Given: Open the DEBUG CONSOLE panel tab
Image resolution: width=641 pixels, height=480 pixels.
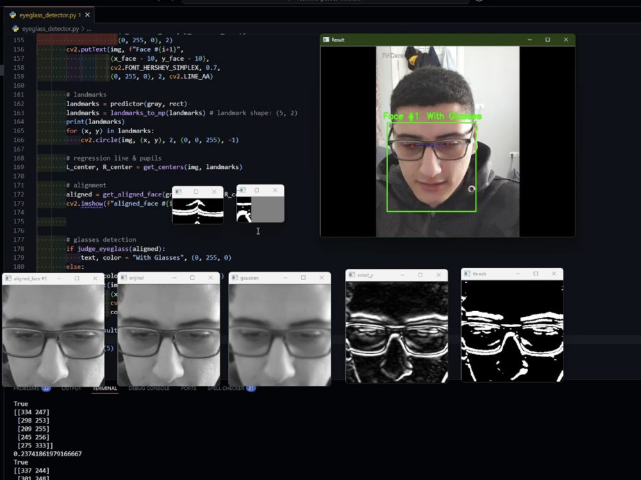Looking at the screenshot, I should [x=149, y=388].
